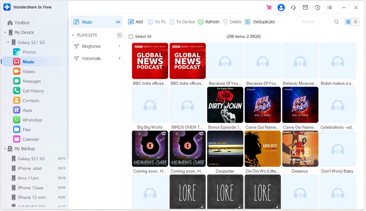Image resolution: width=366 pixels, height=211 pixels.
Task: Open the Ringtones playlist
Action: pyautogui.click(x=97, y=46)
